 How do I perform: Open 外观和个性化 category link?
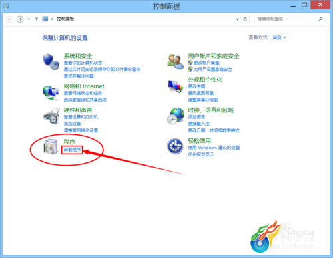click(205, 80)
